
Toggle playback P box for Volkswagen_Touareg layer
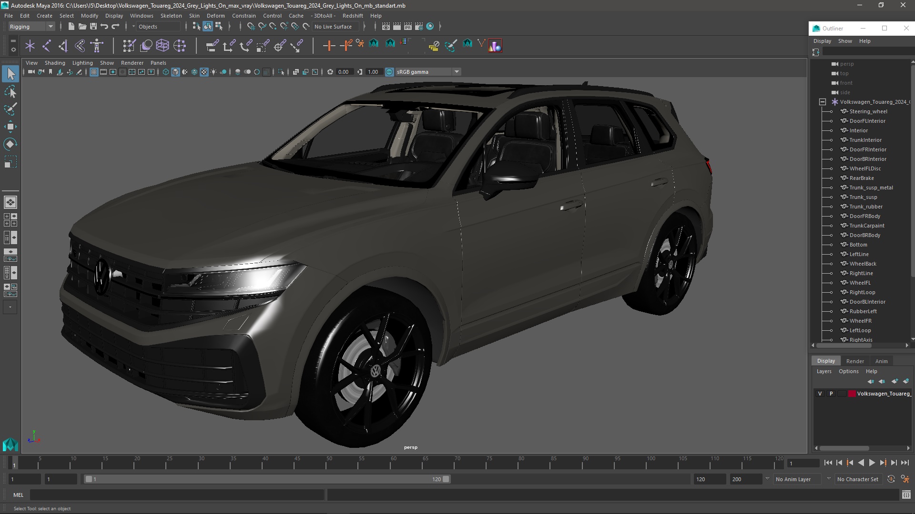(831, 394)
